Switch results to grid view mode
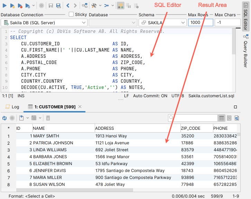The width and height of the screenshot is (251, 199). tap(221, 118)
